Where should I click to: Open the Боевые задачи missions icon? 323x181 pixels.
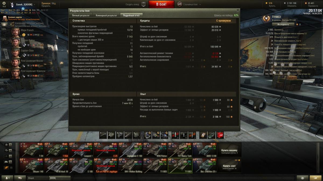point(5,18)
